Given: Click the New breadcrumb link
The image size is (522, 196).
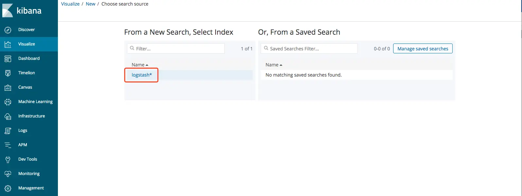Looking at the screenshot, I should 91,4.
